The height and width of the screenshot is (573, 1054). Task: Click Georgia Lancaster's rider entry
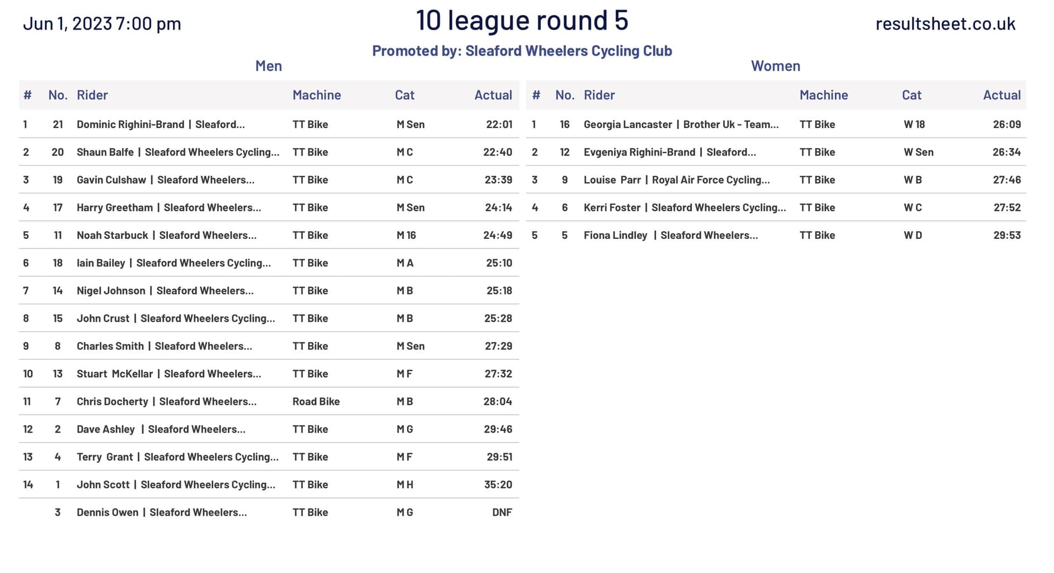681,124
